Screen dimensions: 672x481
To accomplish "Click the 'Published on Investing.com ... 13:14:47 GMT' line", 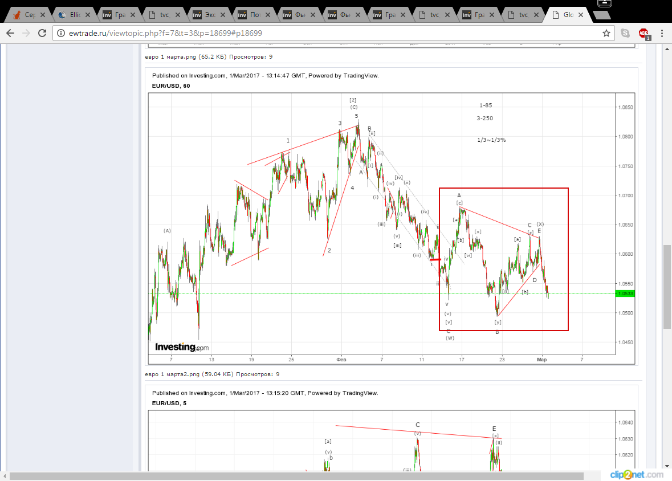I will [x=266, y=75].
